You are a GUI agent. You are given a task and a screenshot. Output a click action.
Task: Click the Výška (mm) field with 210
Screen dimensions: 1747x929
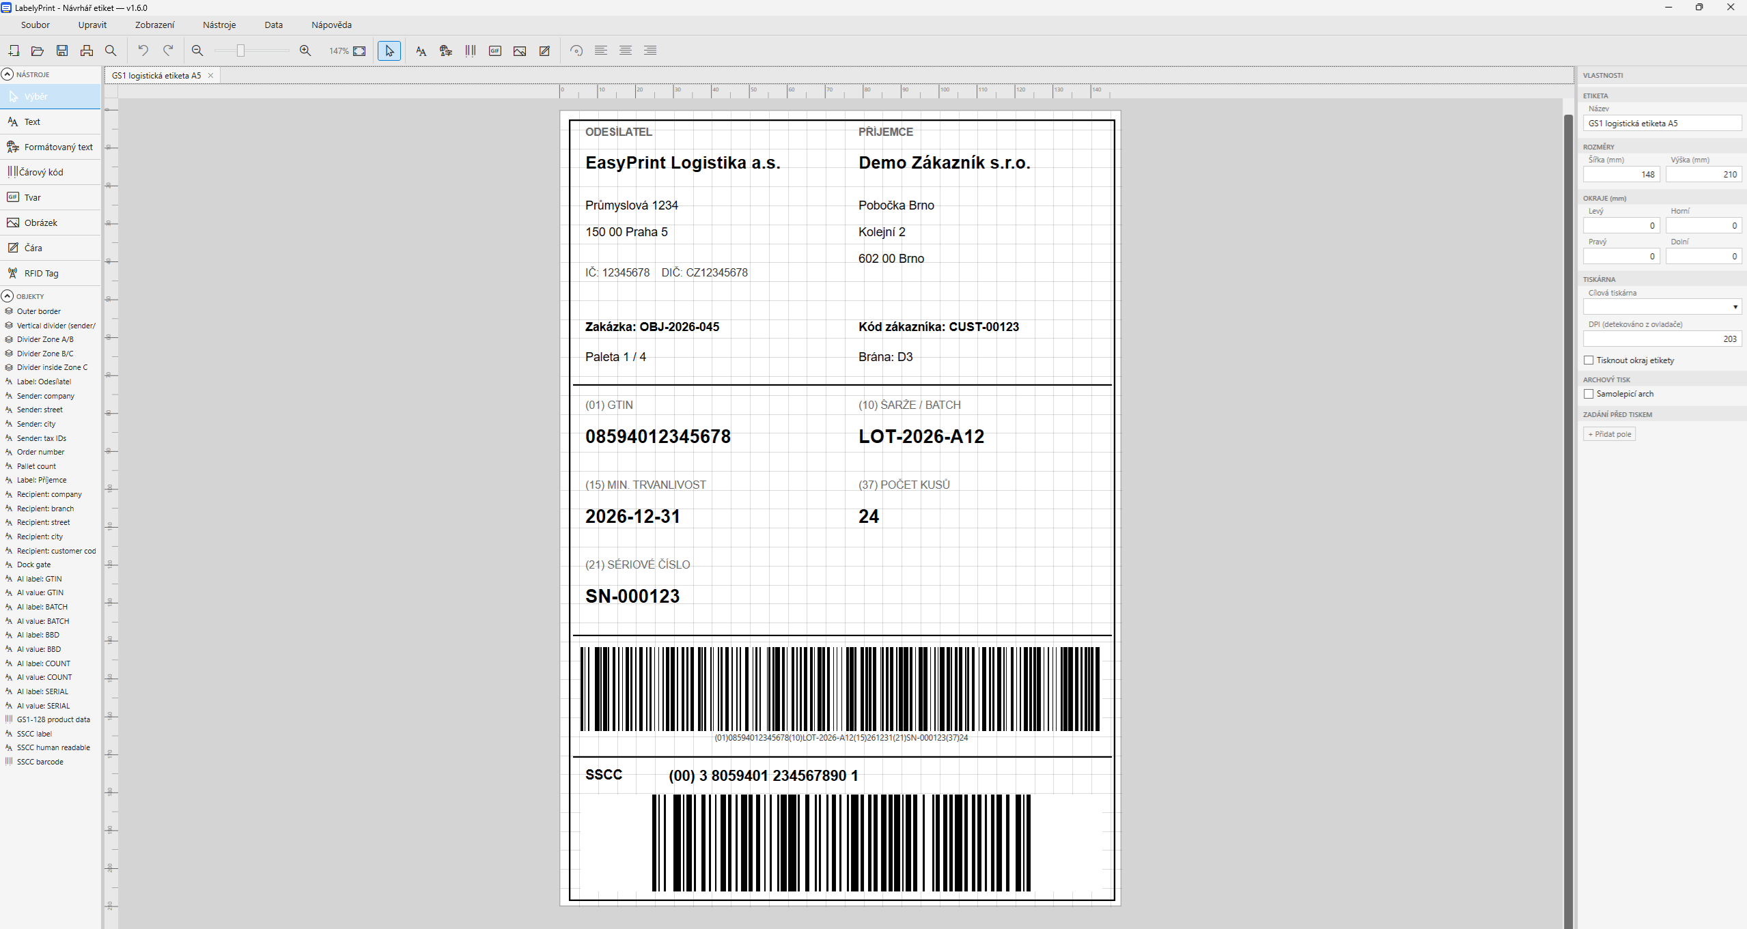(x=1704, y=175)
